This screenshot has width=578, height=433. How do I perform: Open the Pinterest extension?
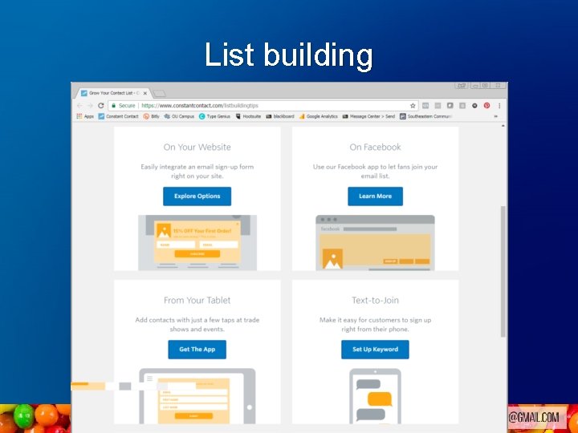click(487, 106)
